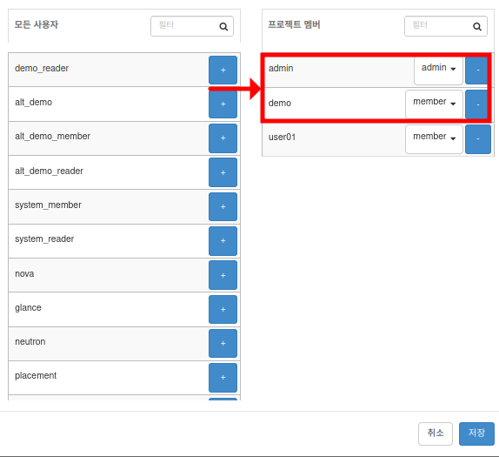Remove admin from project members

pyautogui.click(x=477, y=71)
